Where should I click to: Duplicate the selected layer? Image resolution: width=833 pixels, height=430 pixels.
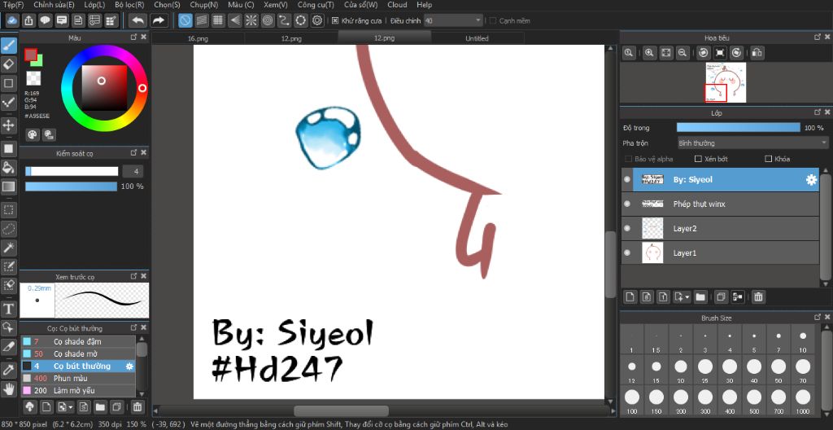pyautogui.click(x=721, y=297)
